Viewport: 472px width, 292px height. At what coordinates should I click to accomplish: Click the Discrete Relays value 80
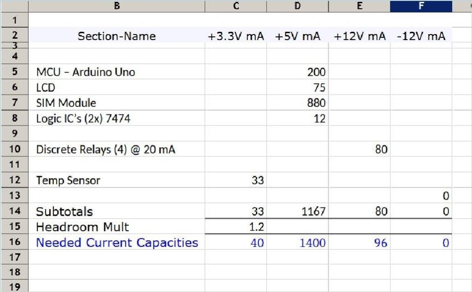[x=380, y=149]
